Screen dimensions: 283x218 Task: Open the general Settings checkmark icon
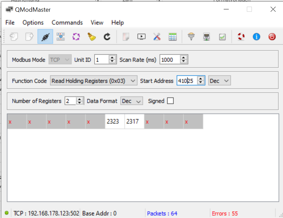tap(222, 37)
